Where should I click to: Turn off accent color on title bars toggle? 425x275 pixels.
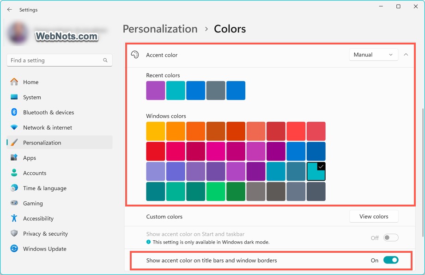pos(391,260)
